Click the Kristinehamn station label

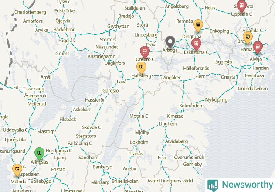click(x=102, y=56)
